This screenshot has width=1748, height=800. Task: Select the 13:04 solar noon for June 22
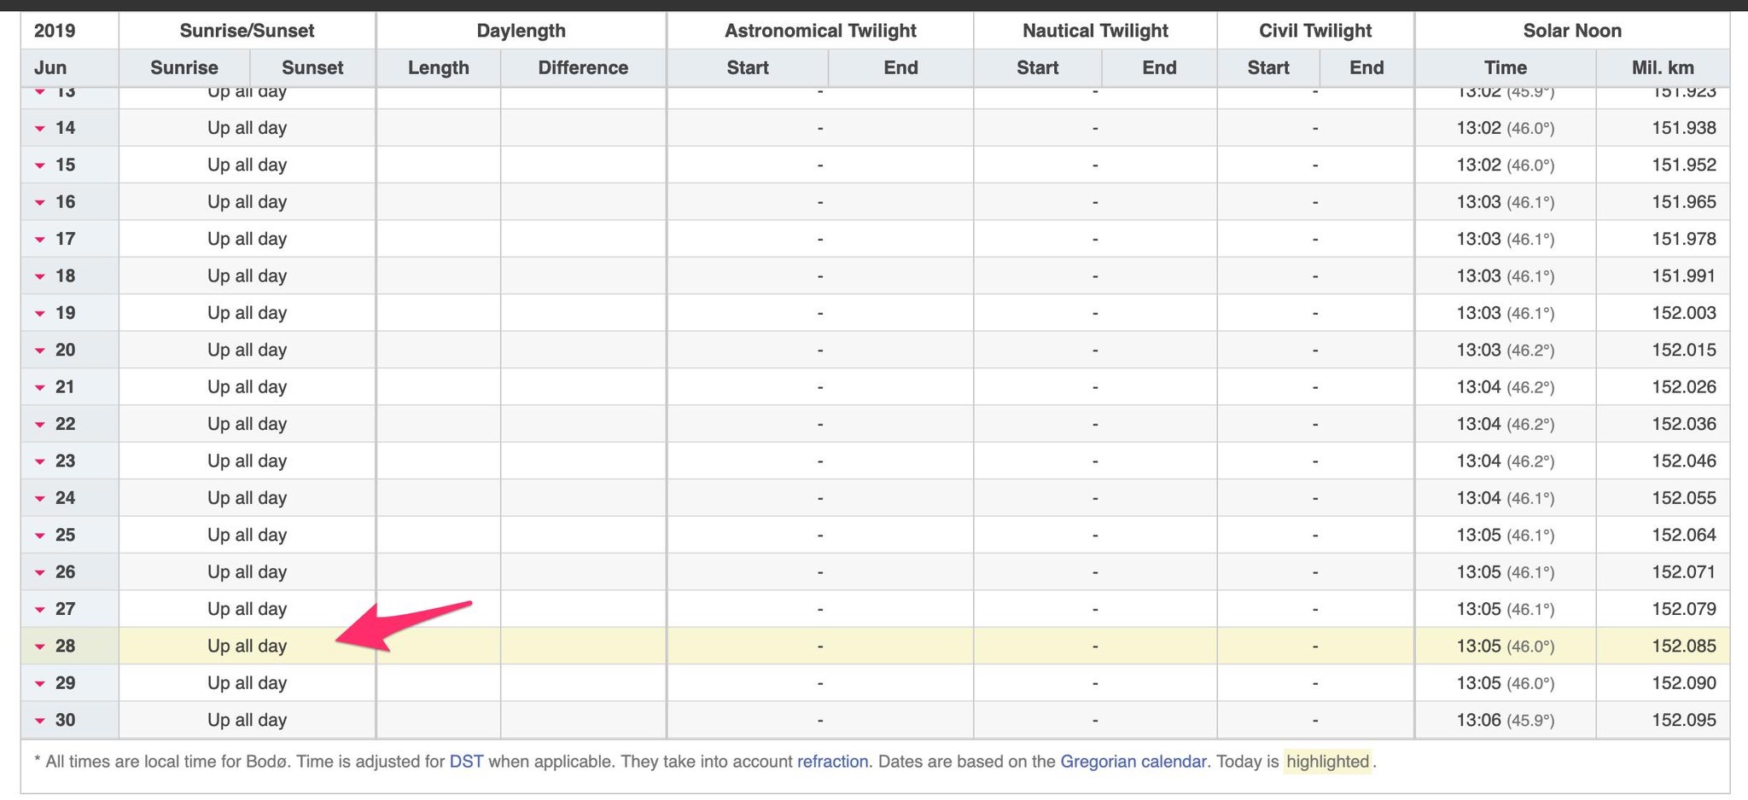[x=1478, y=424]
